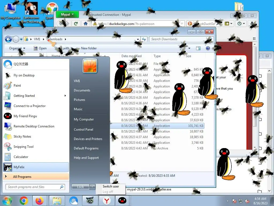274x206 pixels.
Task: Launch Calculator from Start menu
Action: tap(36, 157)
